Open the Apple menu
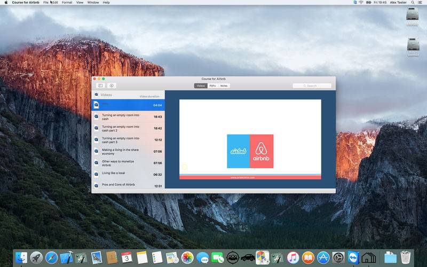The height and width of the screenshot is (267, 427). [6, 3]
